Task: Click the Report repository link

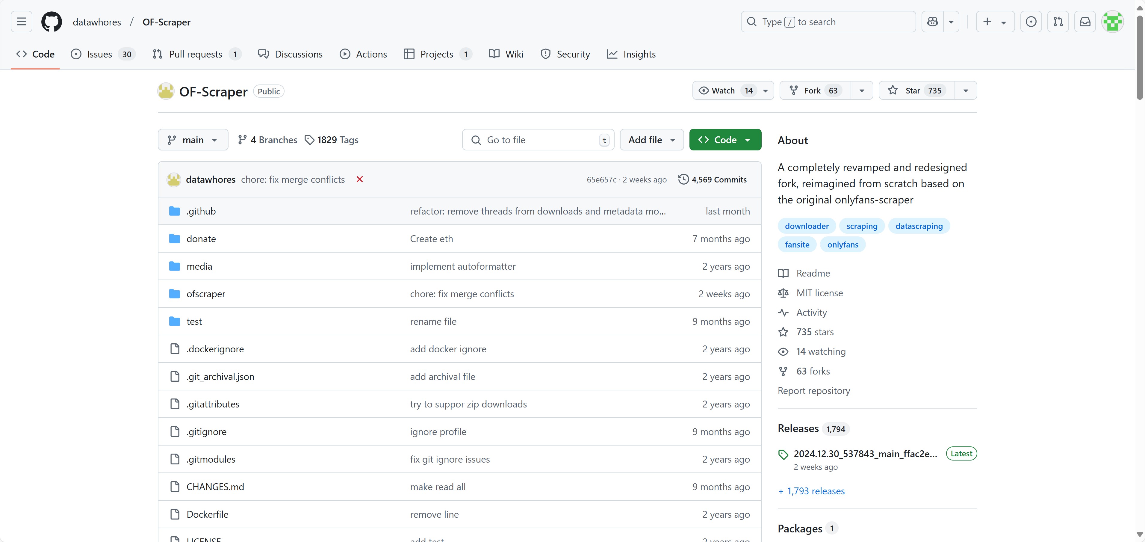Action: click(814, 390)
